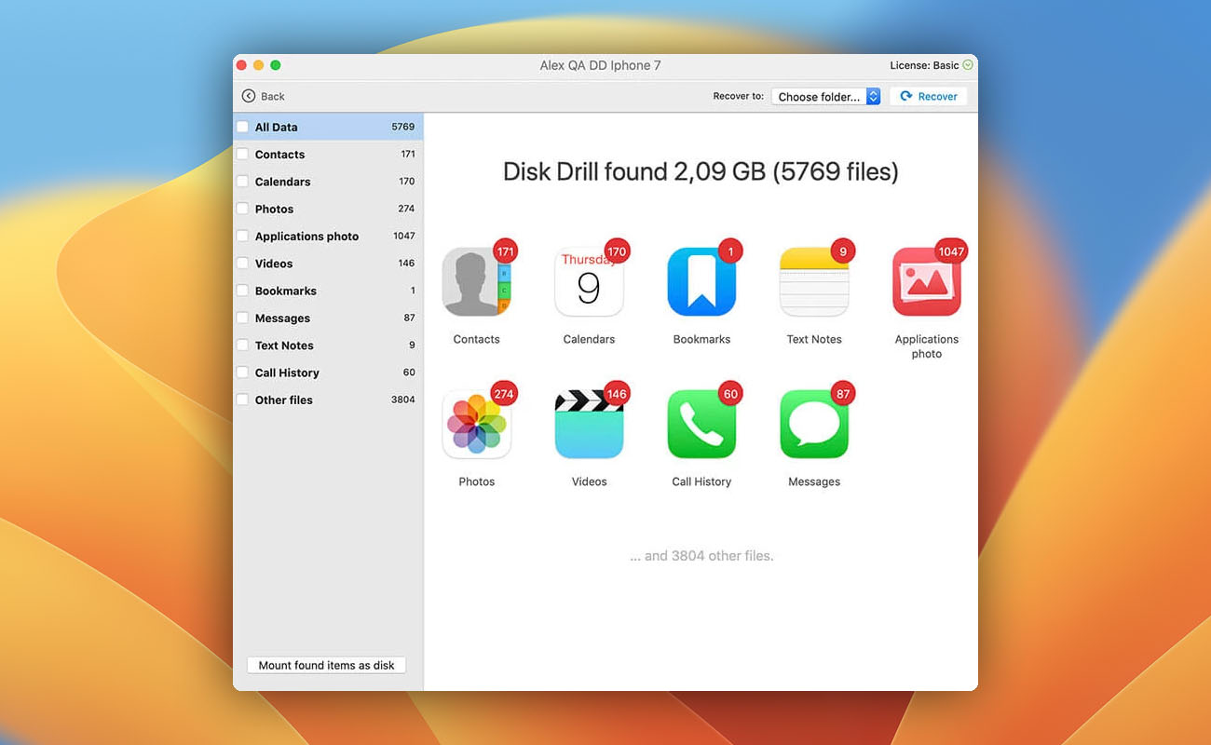The image size is (1211, 745).
Task: Select Contacts row in the sidebar
Action: point(328,155)
